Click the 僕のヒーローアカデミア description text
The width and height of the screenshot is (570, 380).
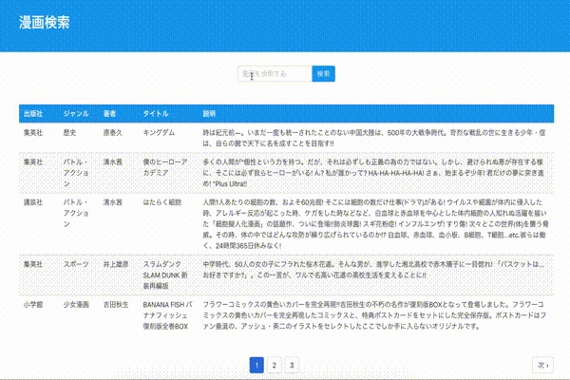point(373,173)
